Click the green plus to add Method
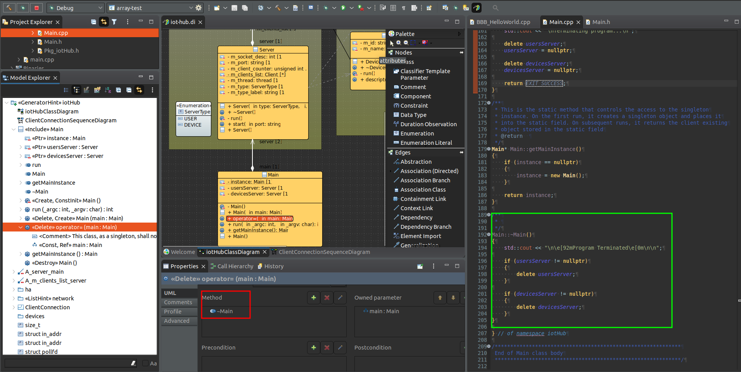741x372 pixels. coord(314,298)
